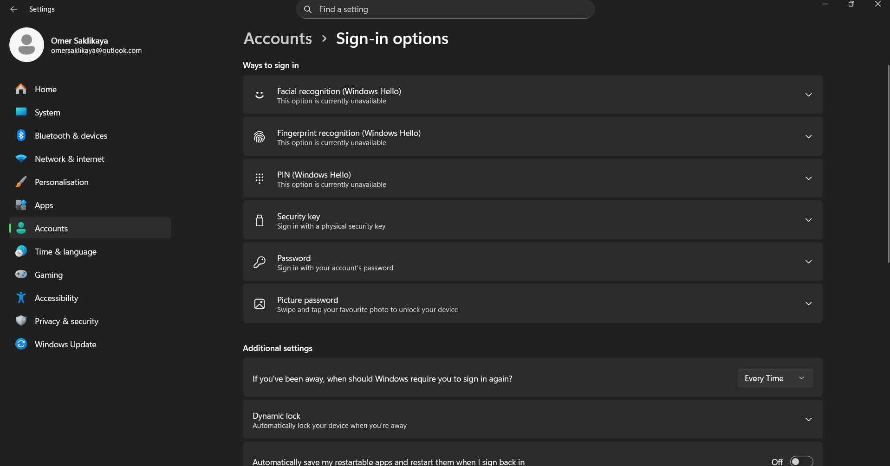Expand the Security key chevron
The image size is (890, 466).
808,220
